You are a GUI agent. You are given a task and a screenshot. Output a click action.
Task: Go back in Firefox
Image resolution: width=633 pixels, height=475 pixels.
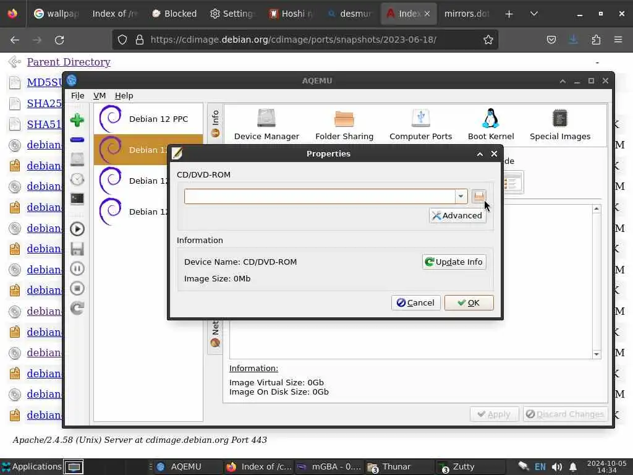click(x=15, y=40)
